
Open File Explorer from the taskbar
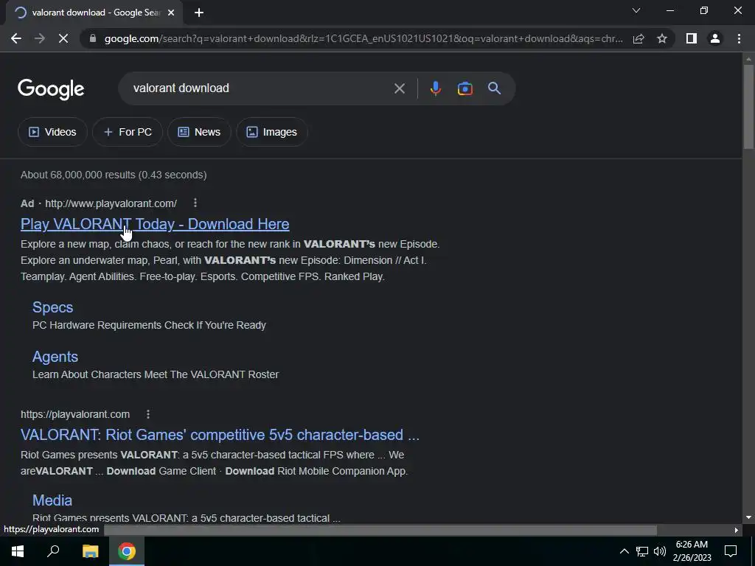[90, 551]
